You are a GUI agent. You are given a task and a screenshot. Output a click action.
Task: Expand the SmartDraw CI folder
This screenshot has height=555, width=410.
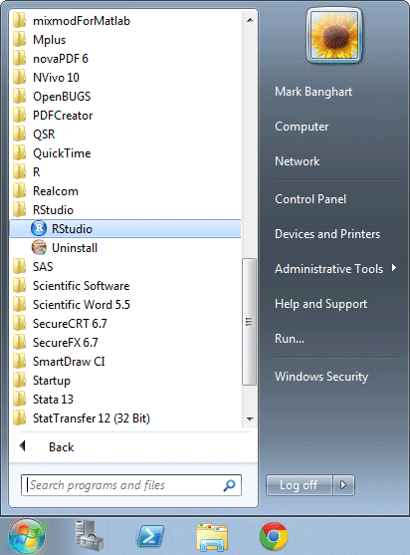pos(69,362)
